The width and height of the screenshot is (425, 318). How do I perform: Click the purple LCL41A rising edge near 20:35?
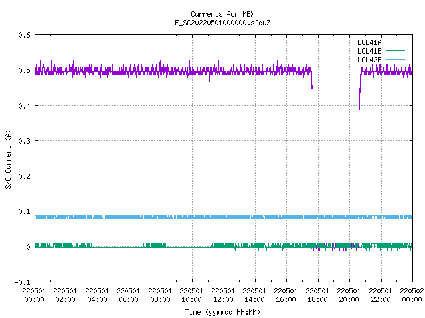[359, 162]
